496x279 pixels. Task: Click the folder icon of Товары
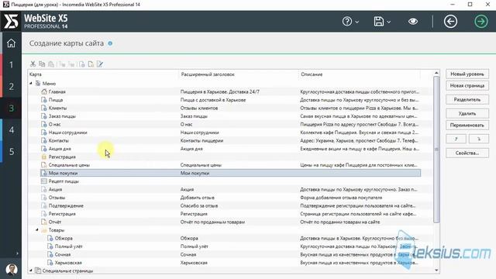point(44,230)
